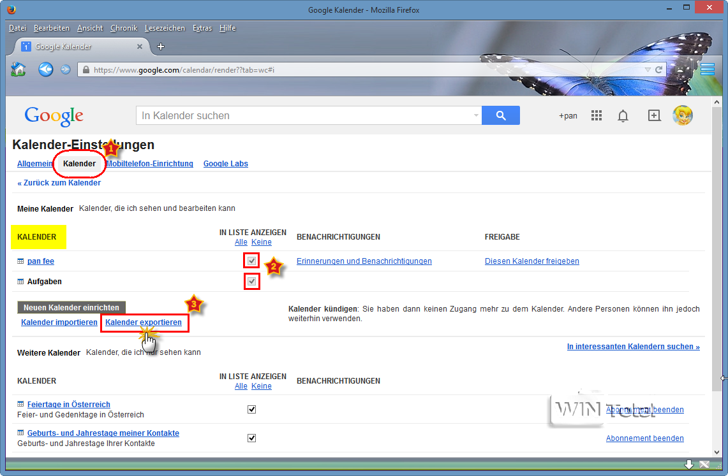Click the page scrollbar down arrow
The width and height of the screenshot is (728, 476).
(717, 452)
